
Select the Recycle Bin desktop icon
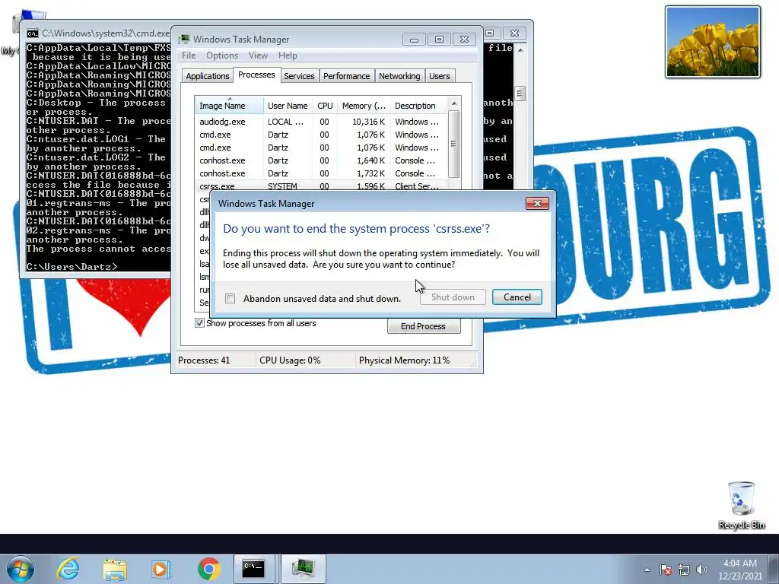coord(741,505)
